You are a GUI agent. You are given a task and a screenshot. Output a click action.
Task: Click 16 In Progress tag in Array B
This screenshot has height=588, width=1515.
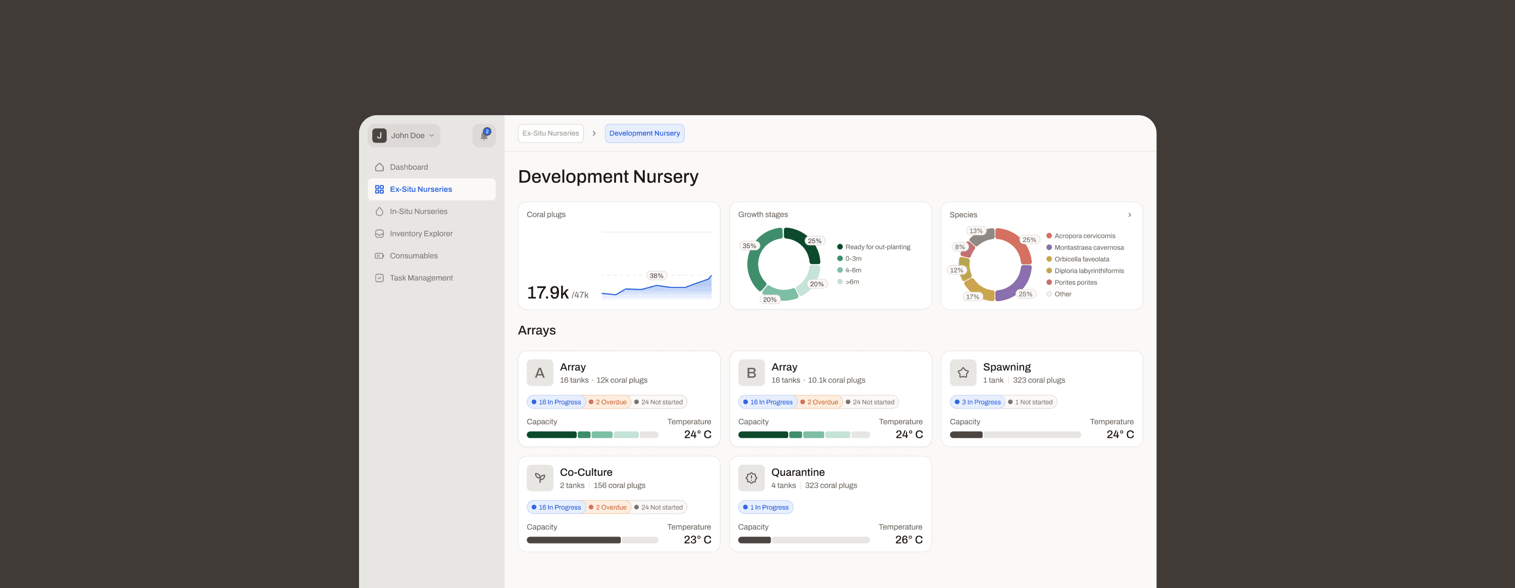coord(767,402)
